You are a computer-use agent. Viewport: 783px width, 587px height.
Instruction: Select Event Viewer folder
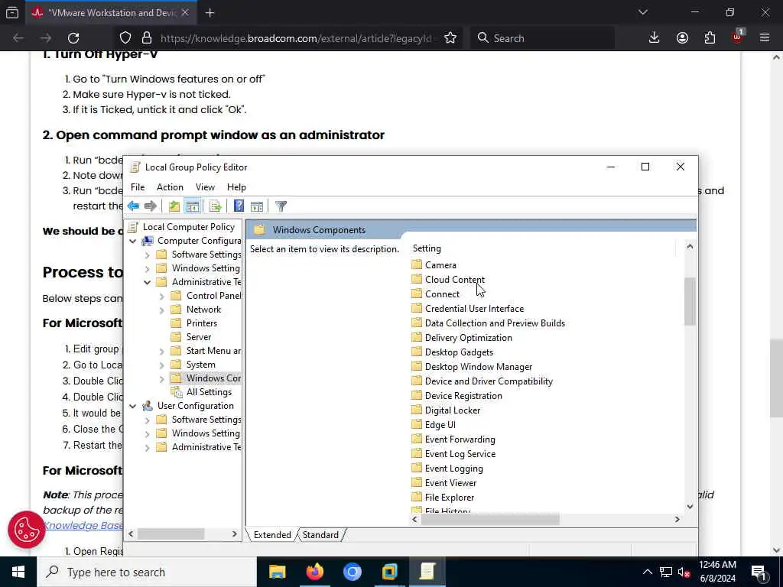(450, 483)
